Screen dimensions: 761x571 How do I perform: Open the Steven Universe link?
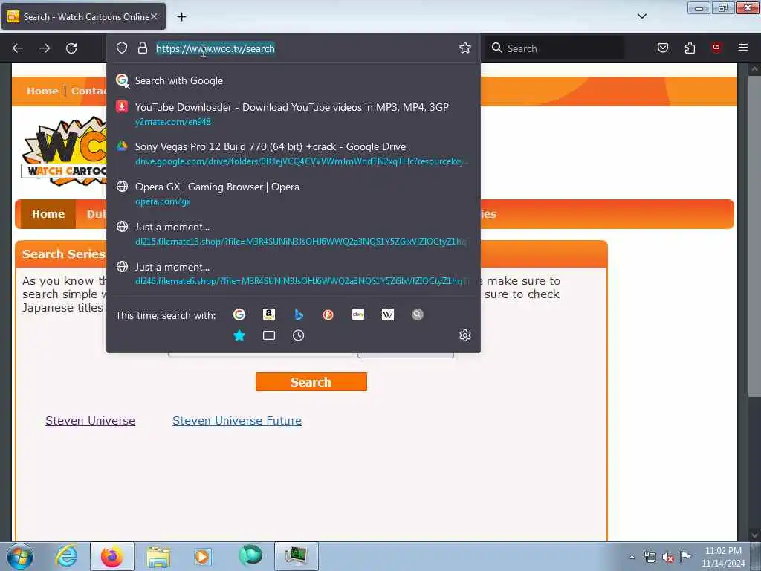[90, 421]
